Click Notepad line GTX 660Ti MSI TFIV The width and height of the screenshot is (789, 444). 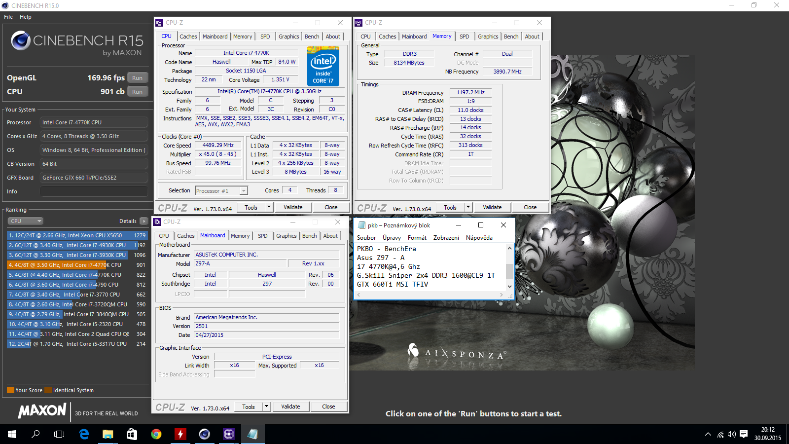[x=393, y=285]
